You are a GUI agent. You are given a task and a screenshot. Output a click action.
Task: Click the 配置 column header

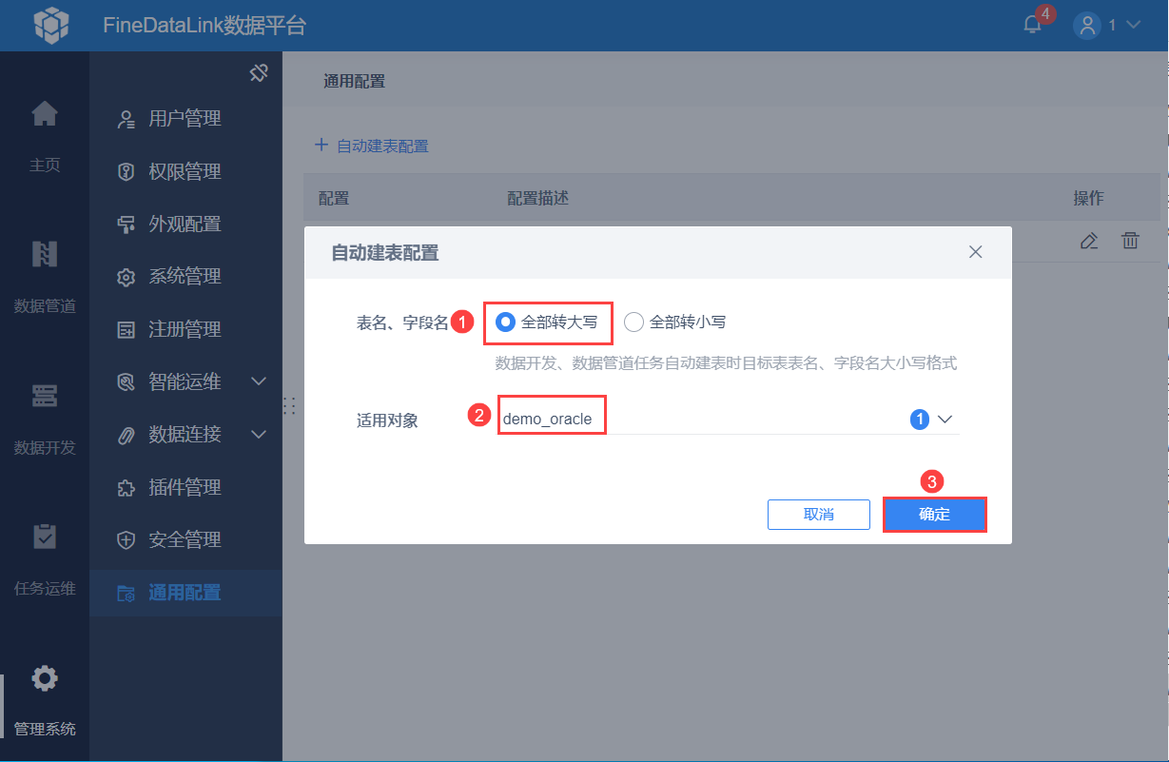click(334, 198)
